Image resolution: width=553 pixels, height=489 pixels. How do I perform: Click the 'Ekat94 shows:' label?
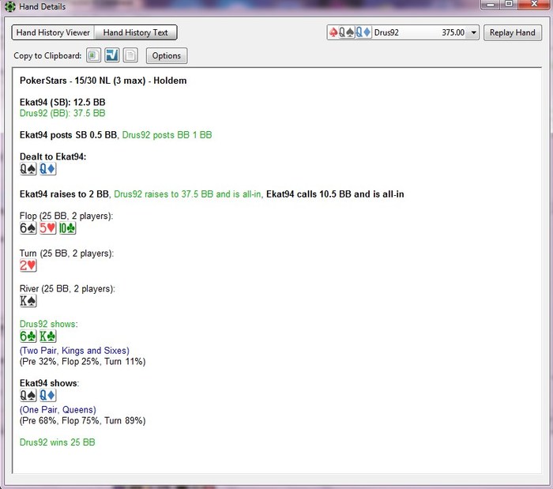(x=49, y=383)
